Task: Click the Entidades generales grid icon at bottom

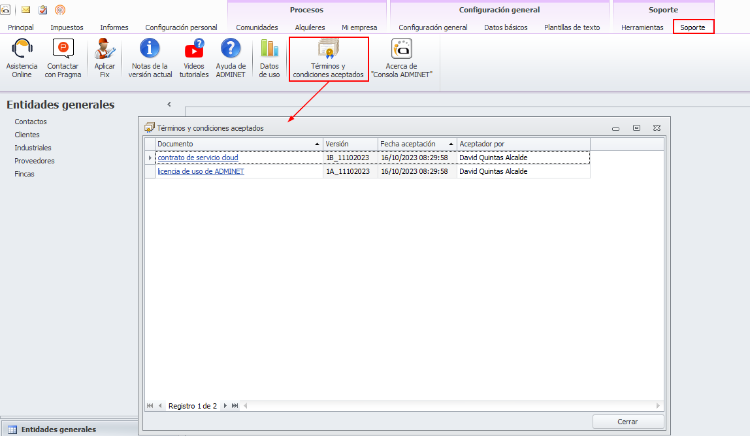Action: pos(12,429)
